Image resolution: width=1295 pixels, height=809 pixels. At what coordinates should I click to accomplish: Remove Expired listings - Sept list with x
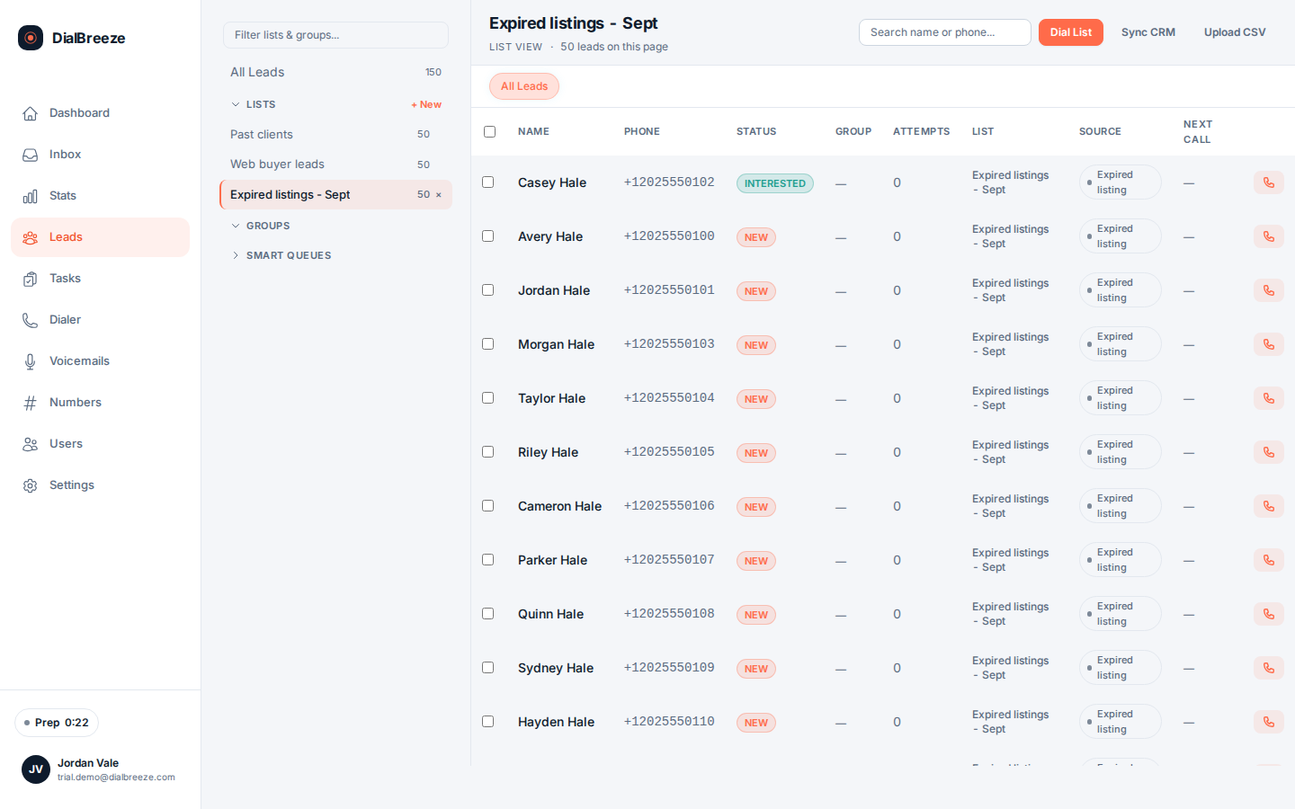[439, 195]
